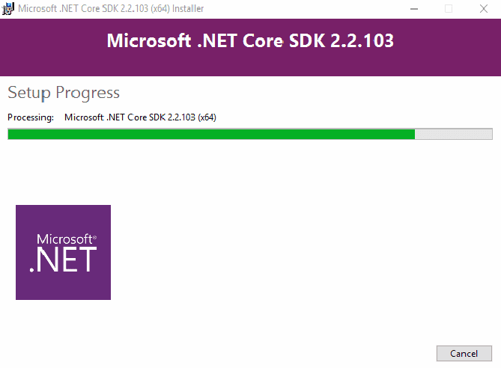Click "SDK" in the purple banner heading

(x=305, y=40)
